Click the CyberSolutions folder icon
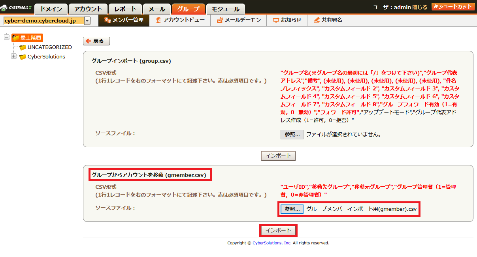 [x=23, y=57]
